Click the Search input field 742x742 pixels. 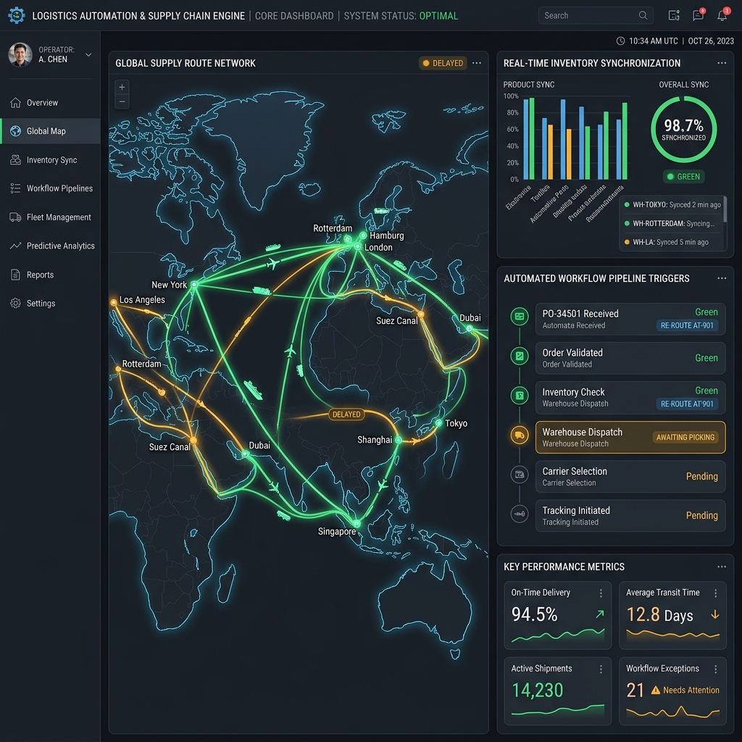[596, 15]
